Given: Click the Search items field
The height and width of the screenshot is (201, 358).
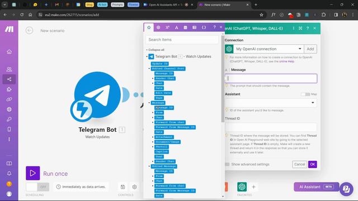Looking at the screenshot, I should point(182,40).
